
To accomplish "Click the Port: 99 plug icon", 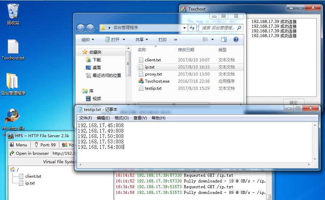I will tap(36, 145).
